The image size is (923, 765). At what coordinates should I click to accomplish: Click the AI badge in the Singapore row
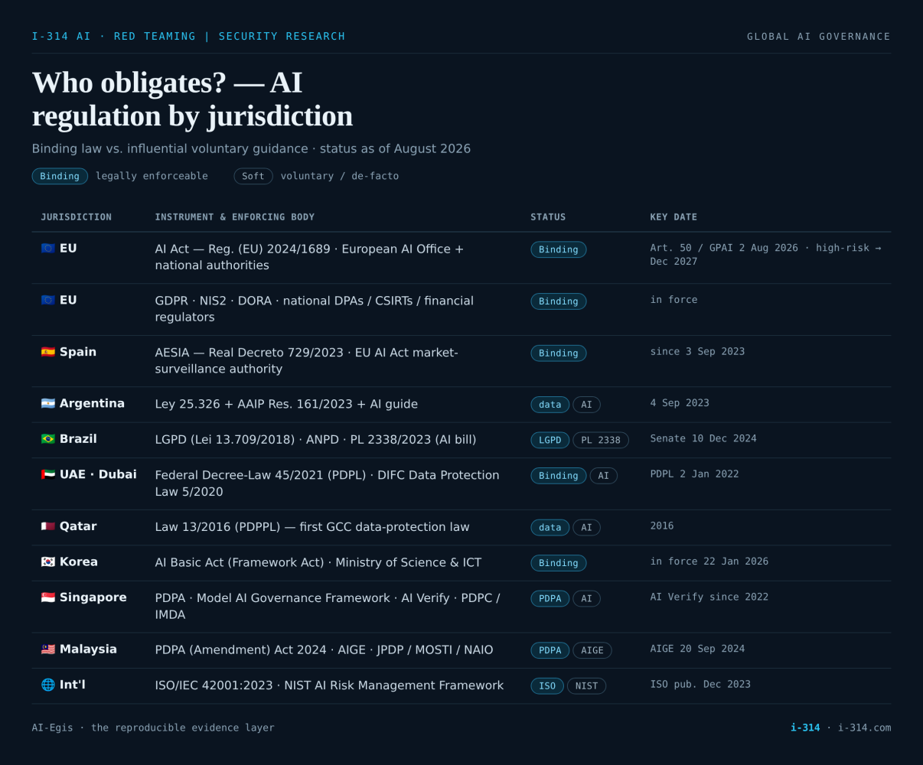pyautogui.click(x=587, y=599)
